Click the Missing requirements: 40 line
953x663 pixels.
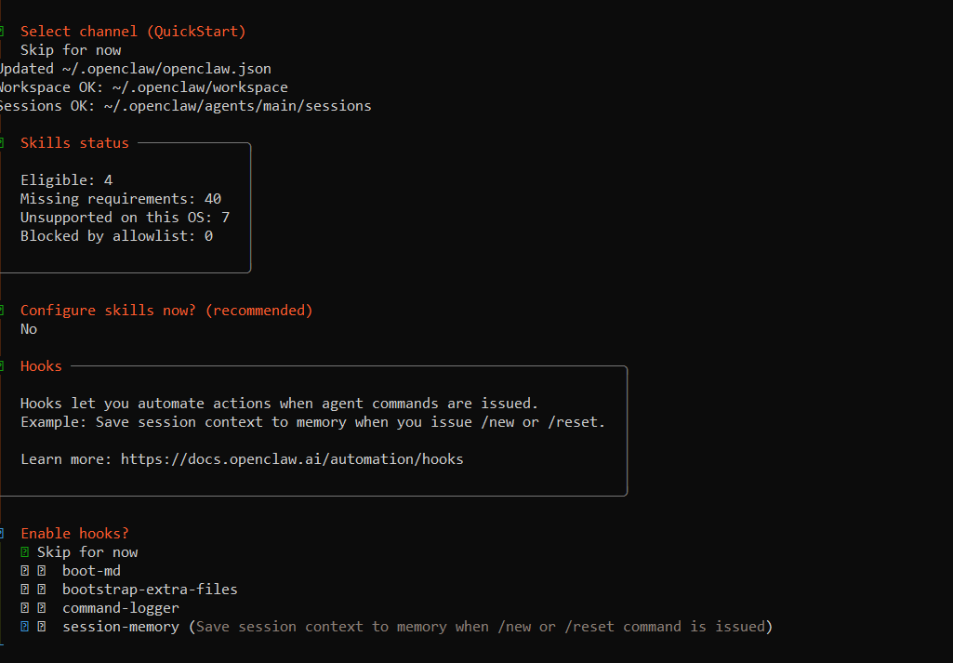pos(121,199)
